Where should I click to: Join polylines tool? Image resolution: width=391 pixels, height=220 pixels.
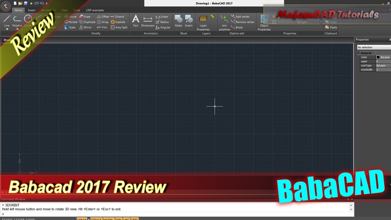(224, 23)
